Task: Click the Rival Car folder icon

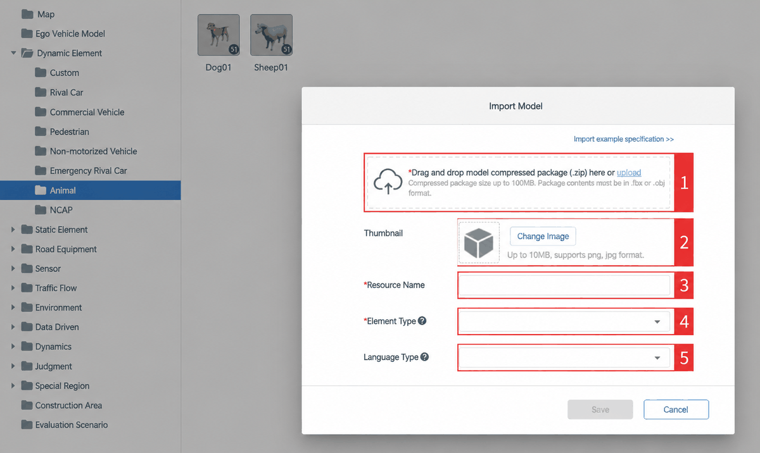Action: pos(41,92)
